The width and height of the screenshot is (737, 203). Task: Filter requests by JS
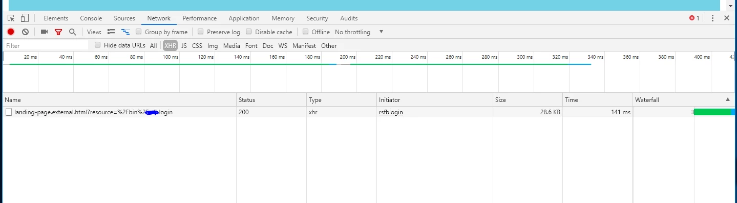(184, 45)
